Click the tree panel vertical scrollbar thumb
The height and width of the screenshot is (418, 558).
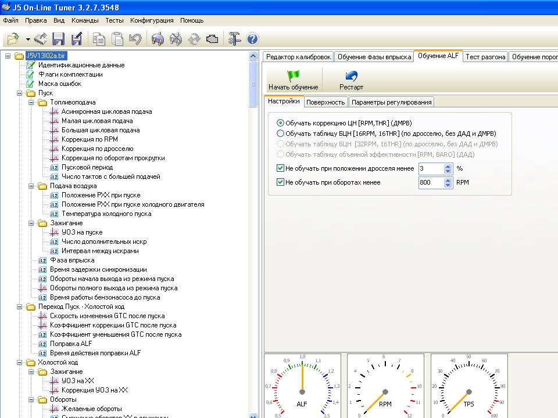pos(253,84)
